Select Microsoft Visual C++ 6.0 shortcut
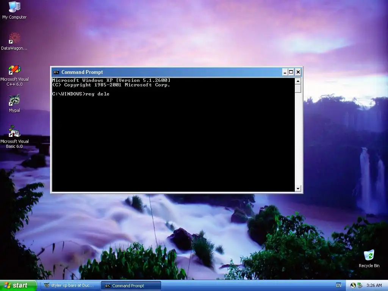This screenshot has width=388, height=291. pyautogui.click(x=14, y=75)
